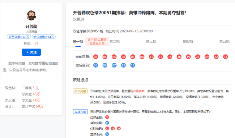The width and height of the screenshot is (235, 138).
Task: Click the + 关注 follow button
Action: tap(31, 52)
